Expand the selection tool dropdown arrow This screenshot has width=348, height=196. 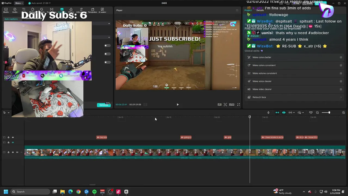point(8,112)
